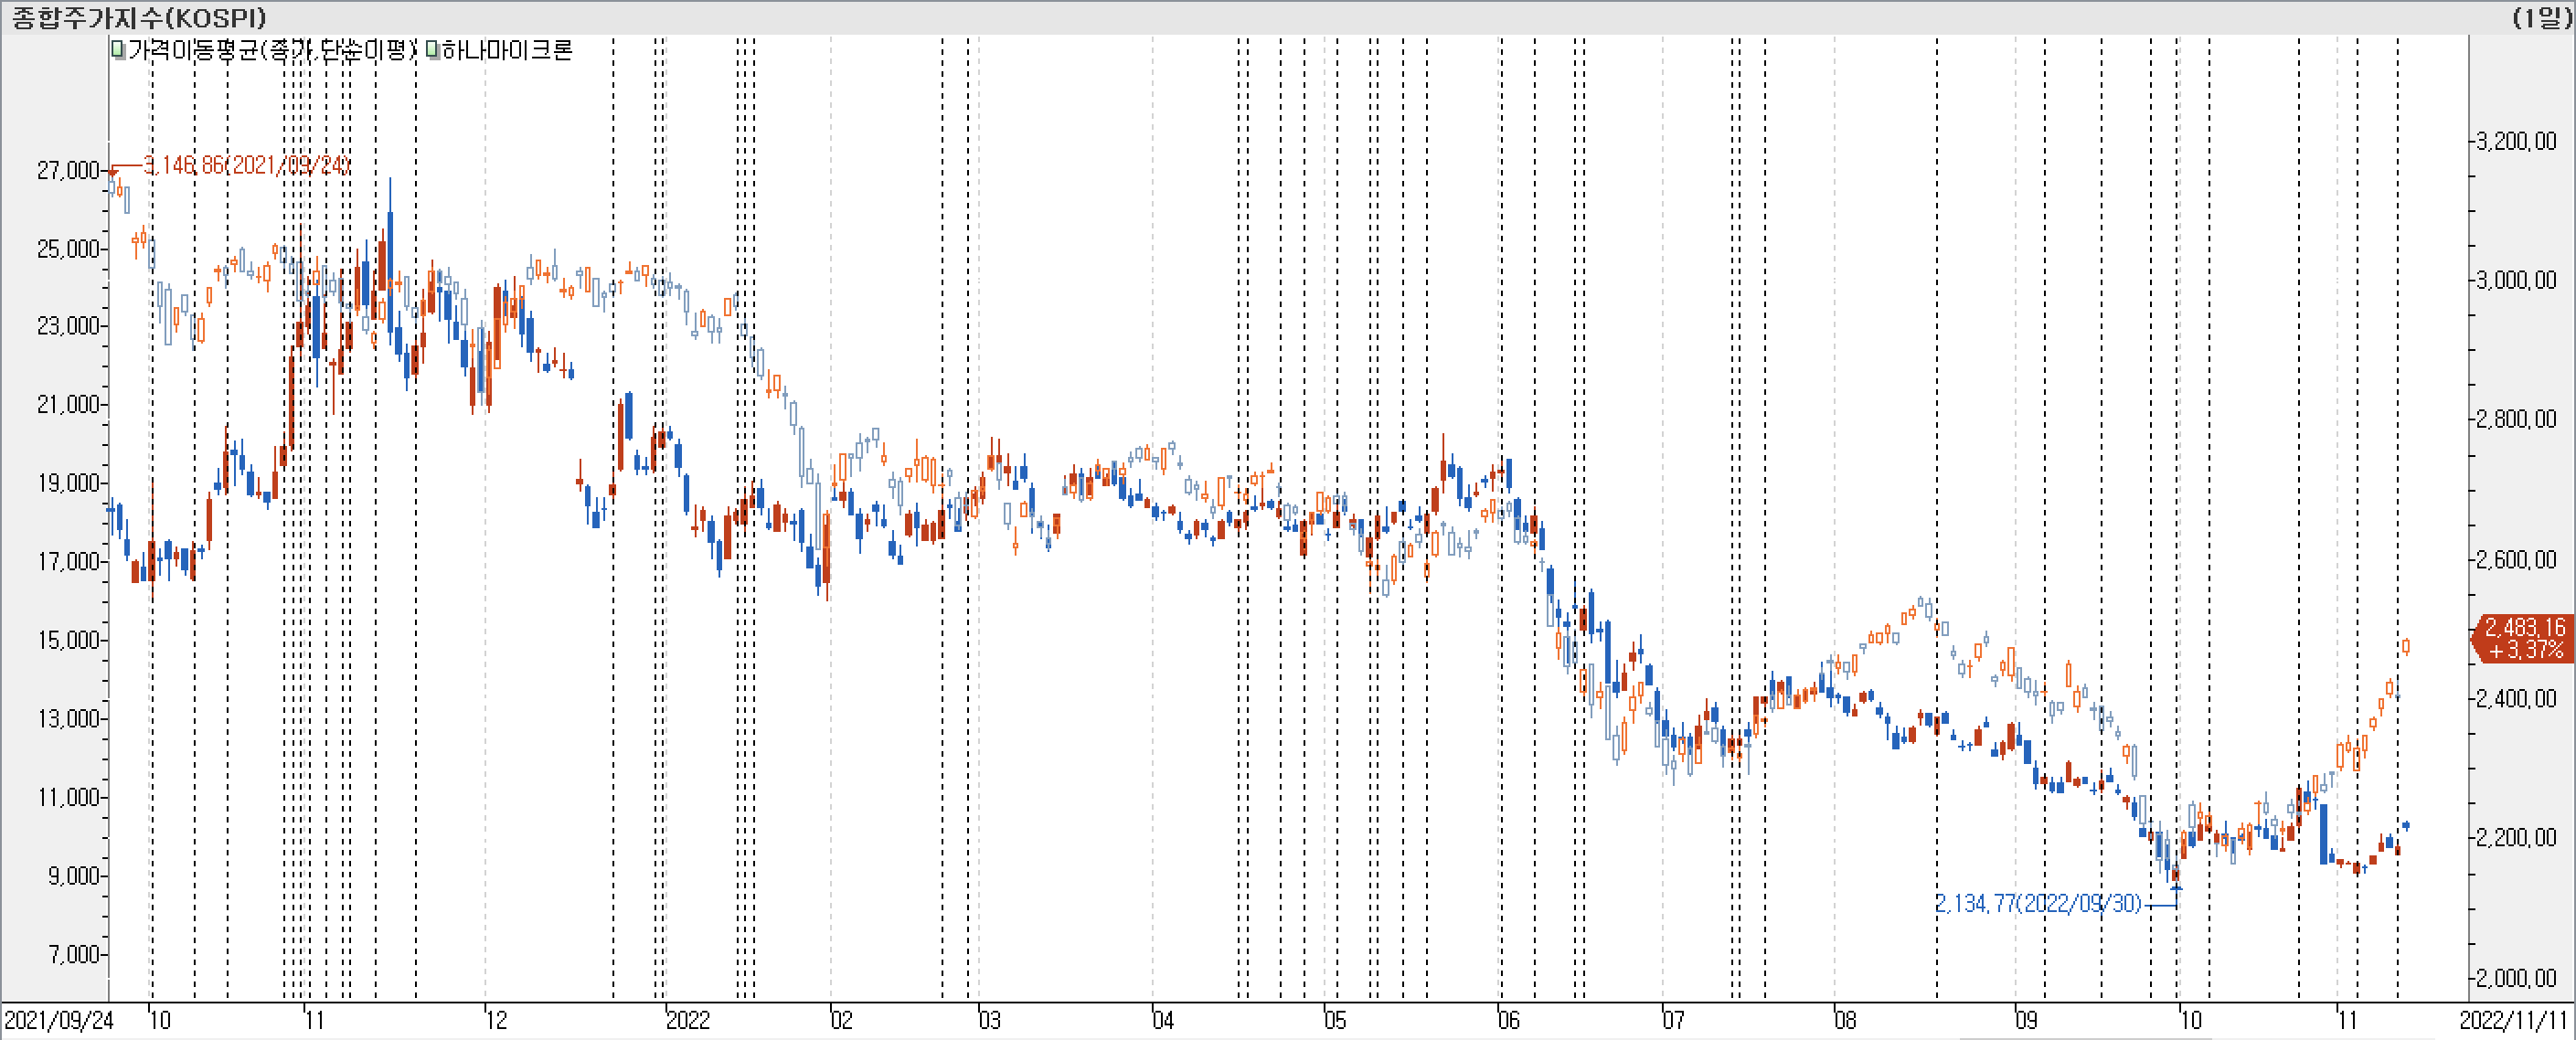Click the 12 month marker on time axis

click(496, 1020)
